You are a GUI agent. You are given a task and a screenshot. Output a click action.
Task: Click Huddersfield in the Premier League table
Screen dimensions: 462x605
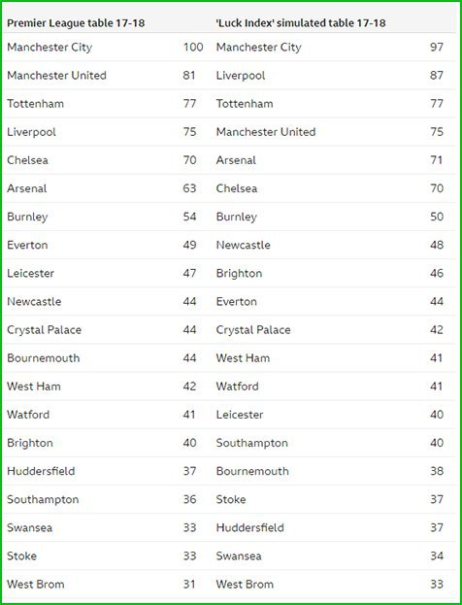[41, 471]
